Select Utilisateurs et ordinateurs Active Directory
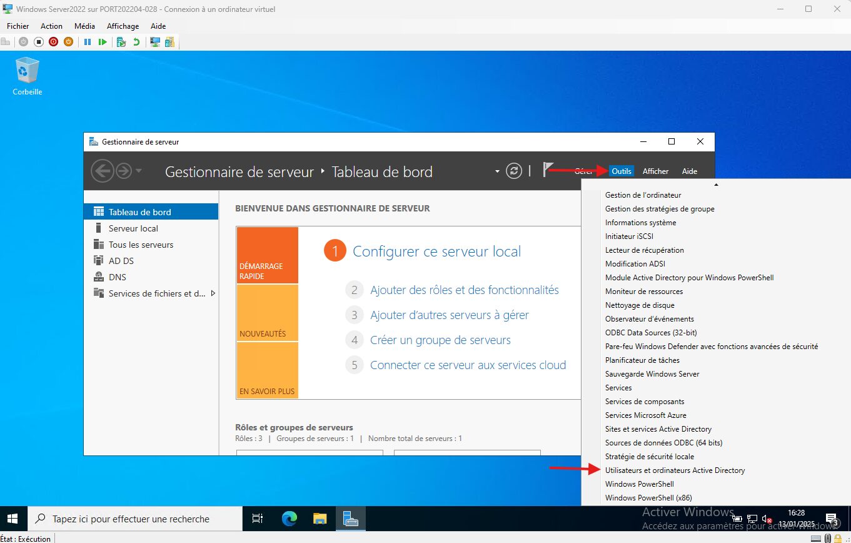851x543 pixels. pos(675,470)
